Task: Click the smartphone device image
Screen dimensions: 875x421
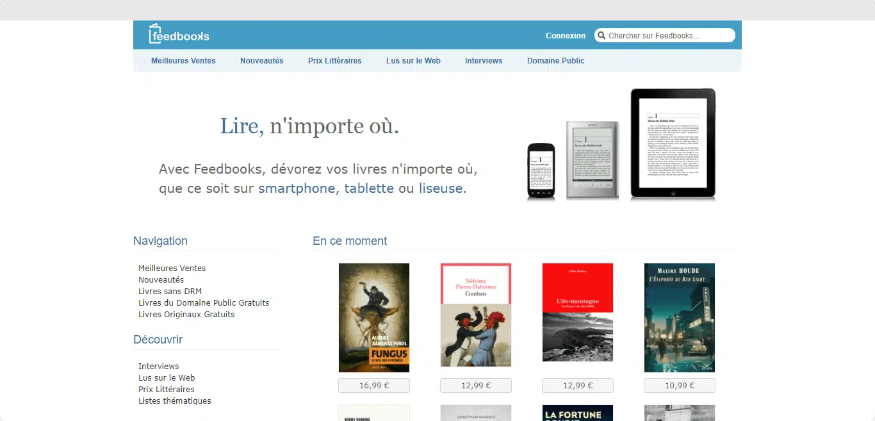Action: pyautogui.click(x=541, y=171)
